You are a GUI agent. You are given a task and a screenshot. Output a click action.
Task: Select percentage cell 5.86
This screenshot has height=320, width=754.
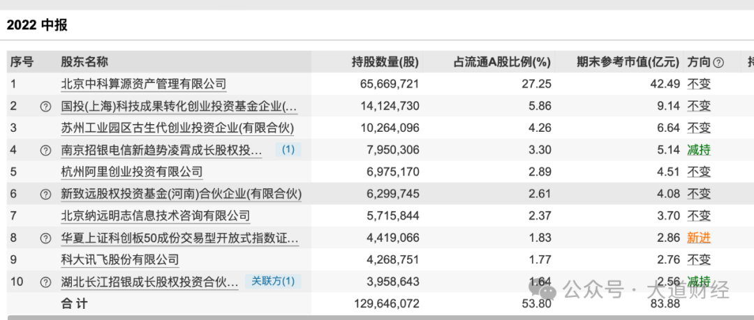pos(540,106)
